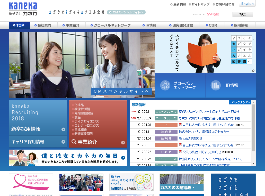Open カネカ 欧州でバイオ医薬品 news link

click(209, 118)
